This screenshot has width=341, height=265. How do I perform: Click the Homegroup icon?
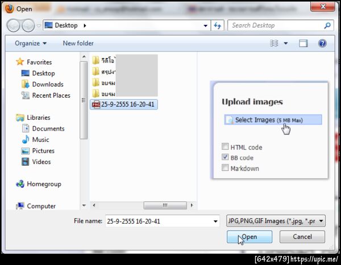click(x=20, y=184)
